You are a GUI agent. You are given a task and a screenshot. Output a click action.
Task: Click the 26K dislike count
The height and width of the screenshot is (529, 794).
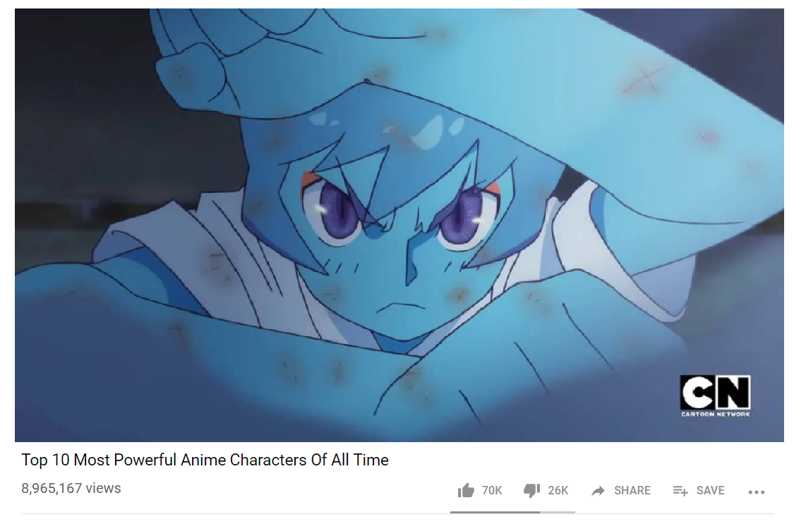pos(558,490)
